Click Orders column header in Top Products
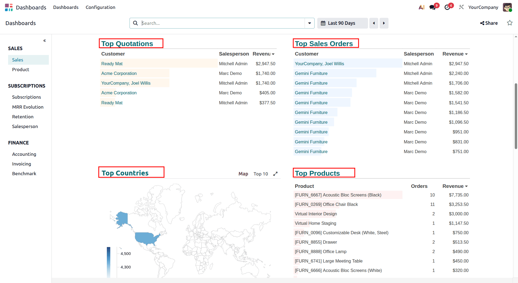This screenshot has width=518, height=283. pos(419,186)
